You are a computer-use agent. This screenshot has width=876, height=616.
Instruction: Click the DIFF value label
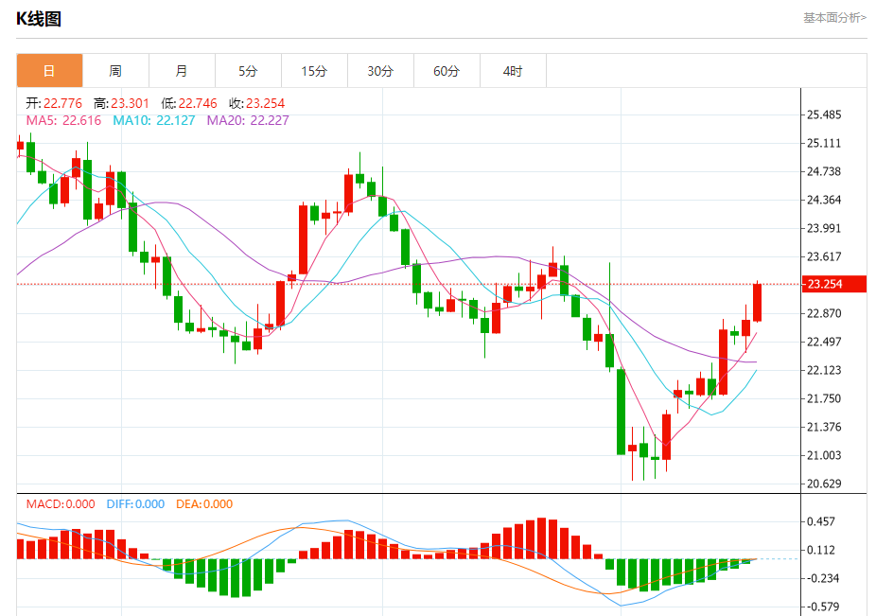click(x=135, y=504)
